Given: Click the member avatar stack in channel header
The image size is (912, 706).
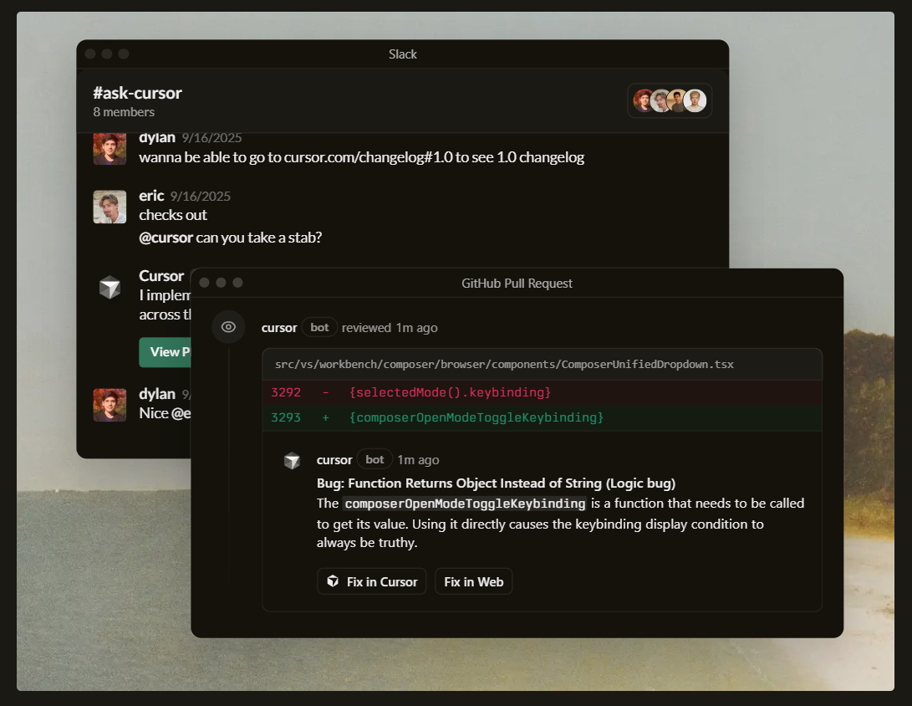Looking at the screenshot, I should coord(669,100).
